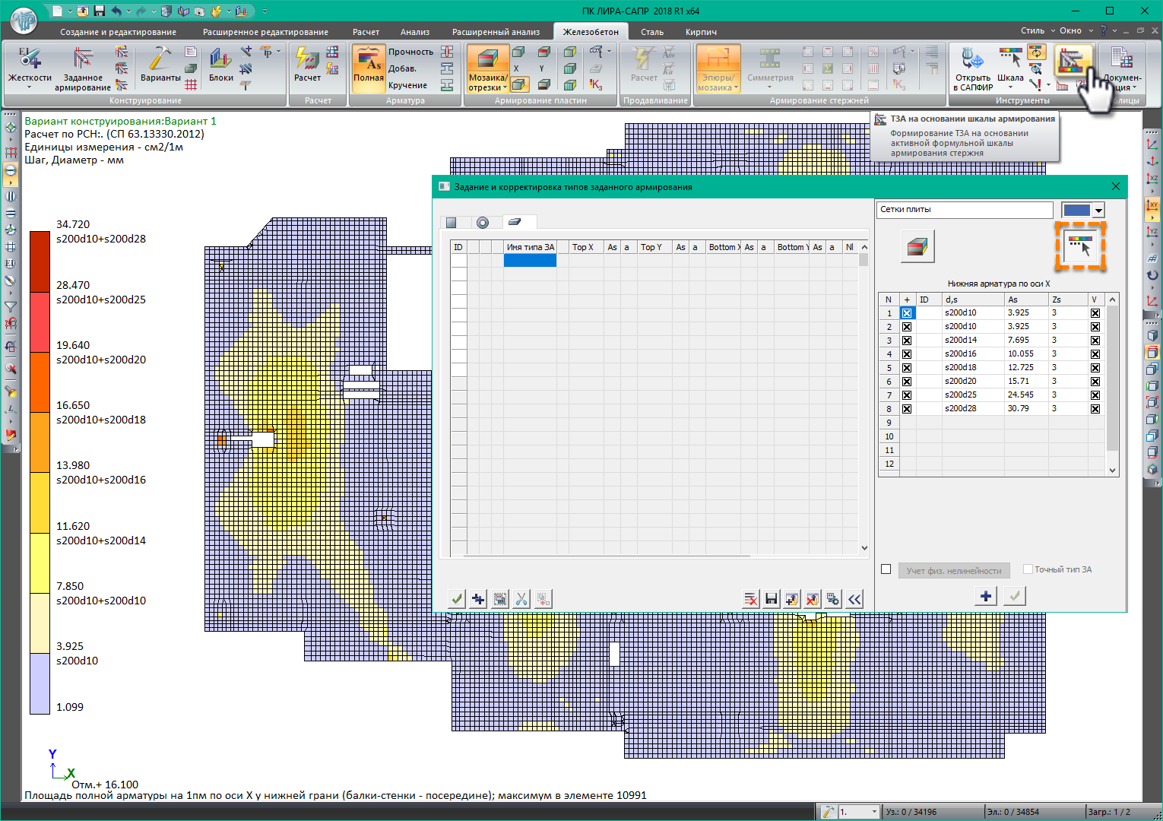
Task: Open the Расширенный анализ tab
Action: 496,32
